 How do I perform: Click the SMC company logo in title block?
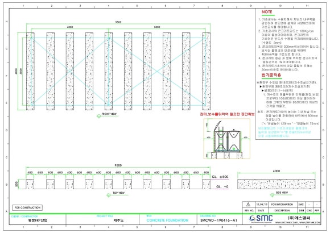(x=261, y=219)
